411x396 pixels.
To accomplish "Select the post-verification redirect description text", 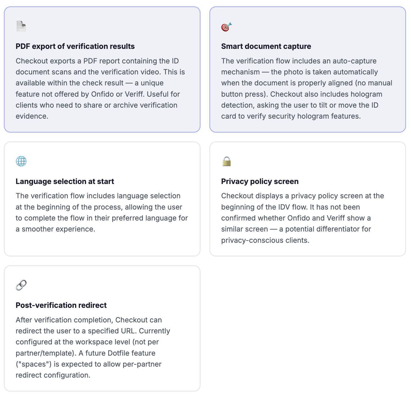I will [93, 347].
